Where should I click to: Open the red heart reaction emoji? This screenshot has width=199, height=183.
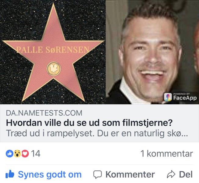[25, 153]
